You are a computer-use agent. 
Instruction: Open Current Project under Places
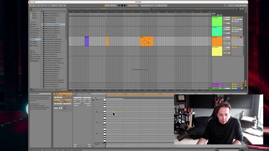click(x=36, y=56)
